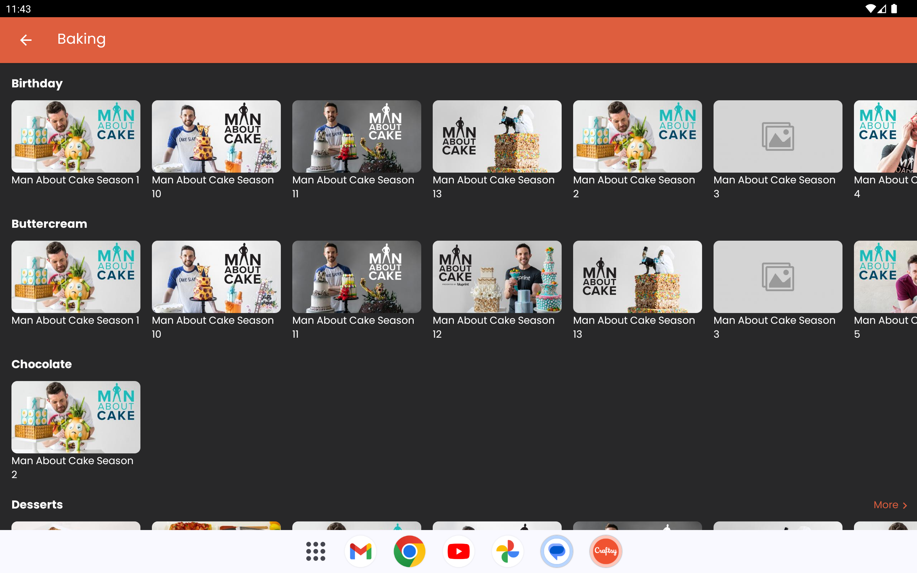The height and width of the screenshot is (573, 917).
Task: Open Birthday Man About Cake Season 10 thumbnail
Action: pyautogui.click(x=216, y=136)
